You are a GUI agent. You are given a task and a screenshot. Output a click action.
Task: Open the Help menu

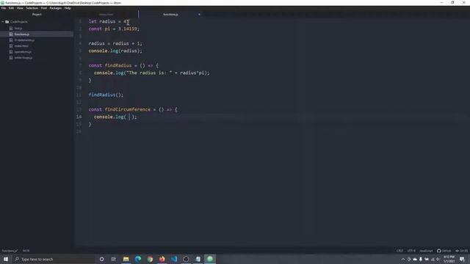pyautogui.click(x=68, y=8)
